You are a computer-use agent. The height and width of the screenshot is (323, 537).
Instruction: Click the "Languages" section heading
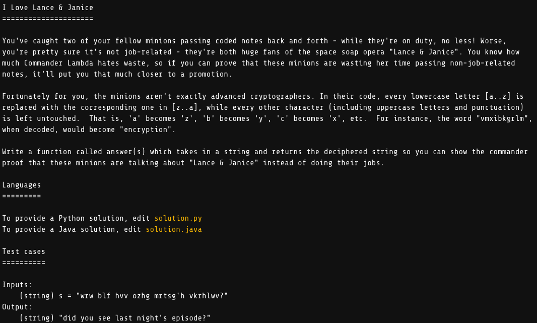coord(21,185)
